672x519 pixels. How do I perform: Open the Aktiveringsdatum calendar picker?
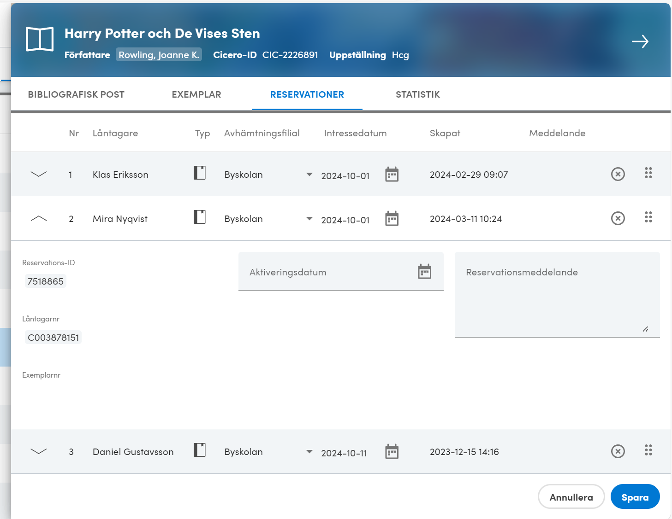pyautogui.click(x=424, y=272)
